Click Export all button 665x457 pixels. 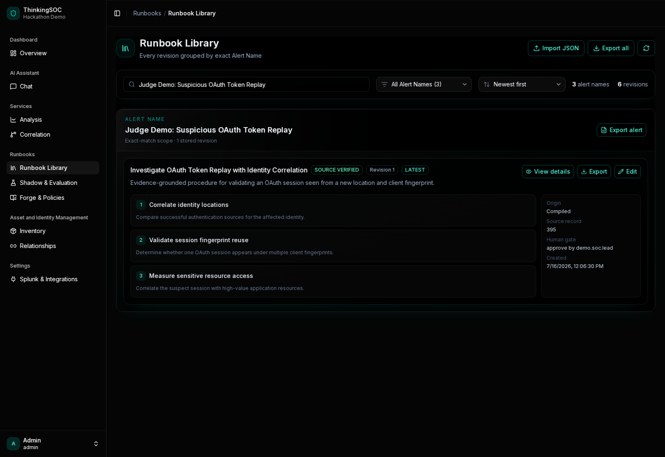pos(611,48)
